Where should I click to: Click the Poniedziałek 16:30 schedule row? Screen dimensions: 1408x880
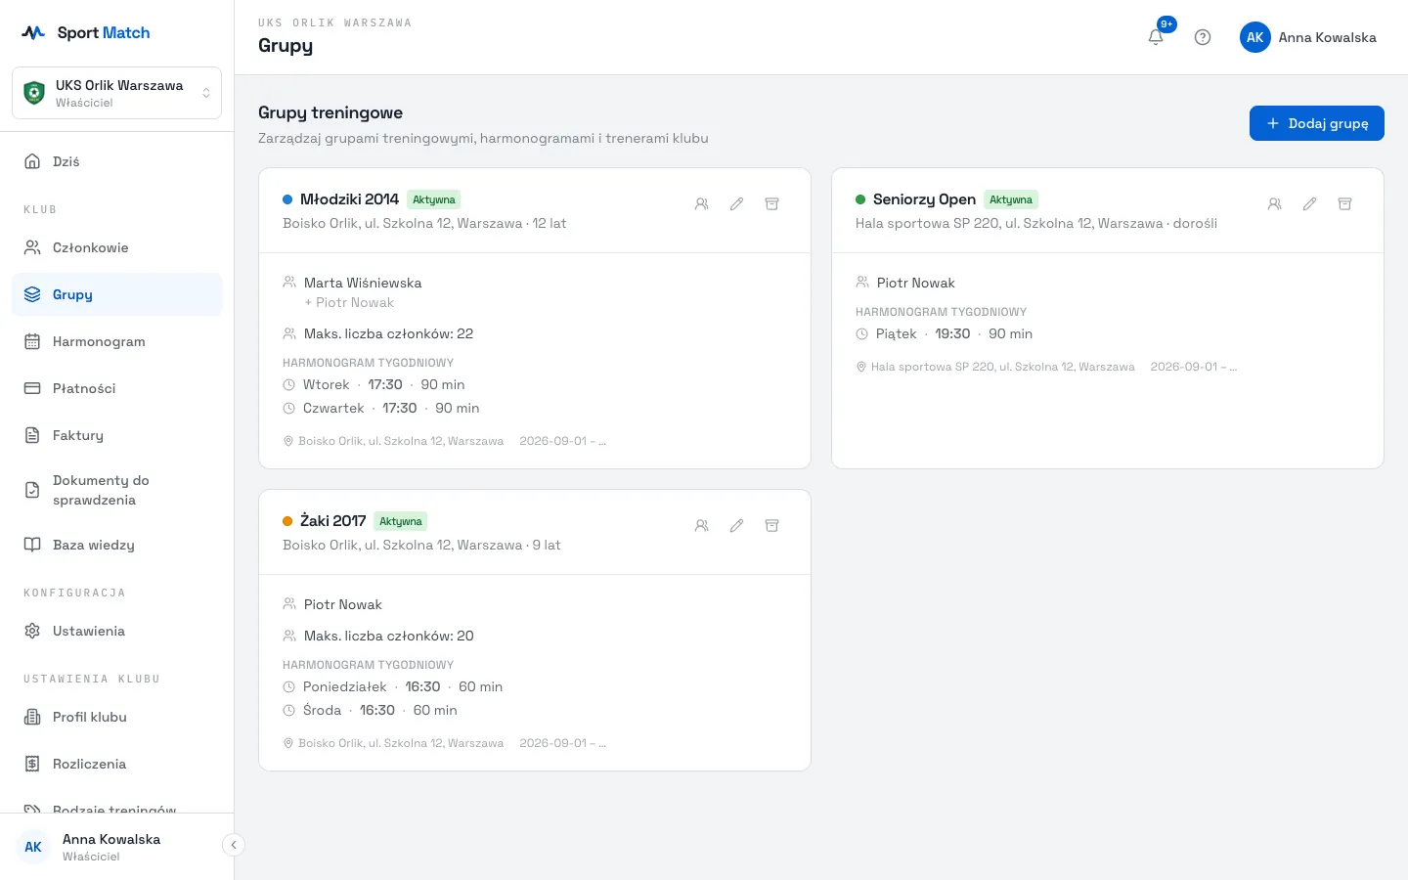coord(393,686)
